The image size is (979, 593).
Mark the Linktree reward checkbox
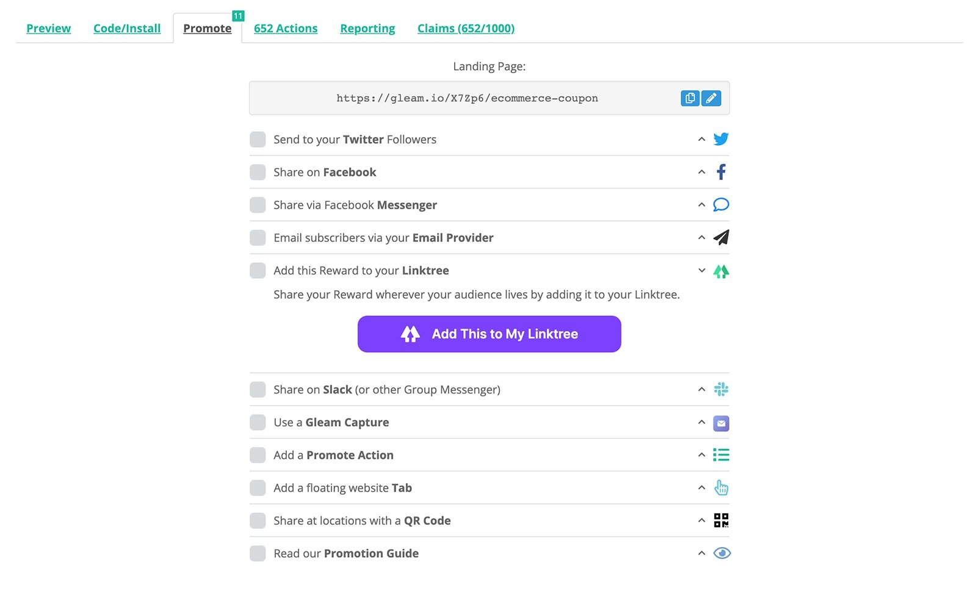coord(258,270)
